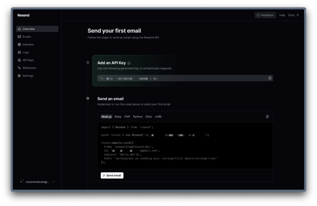The width and height of the screenshot is (317, 206).
Task: Copy the generated API key
Action: click(x=270, y=78)
